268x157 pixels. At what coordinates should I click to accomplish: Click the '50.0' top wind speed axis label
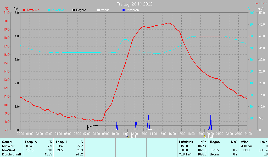click(262, 13)
